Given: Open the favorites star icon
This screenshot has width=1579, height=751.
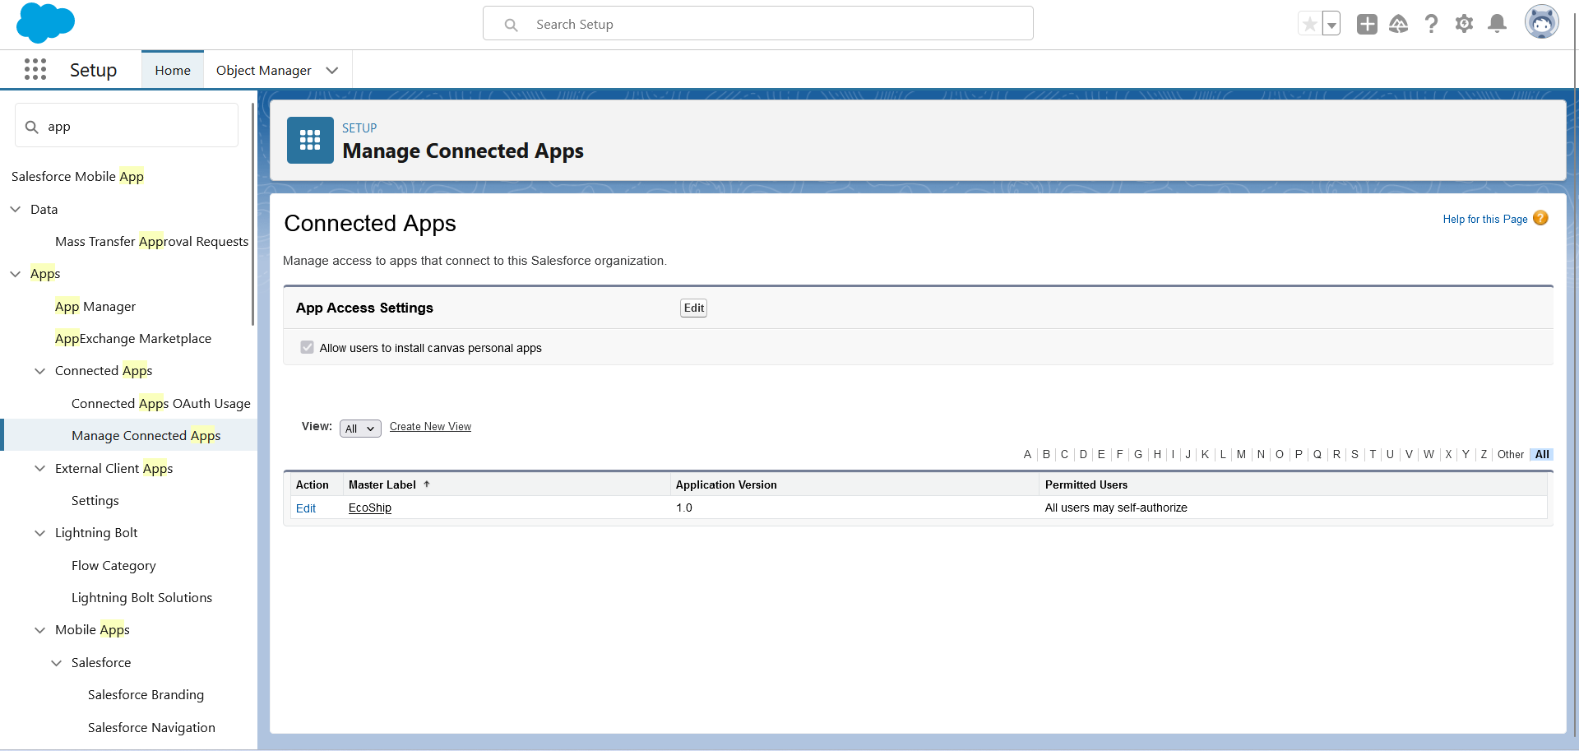Looking at the screenshot, I should [1309, 24].
